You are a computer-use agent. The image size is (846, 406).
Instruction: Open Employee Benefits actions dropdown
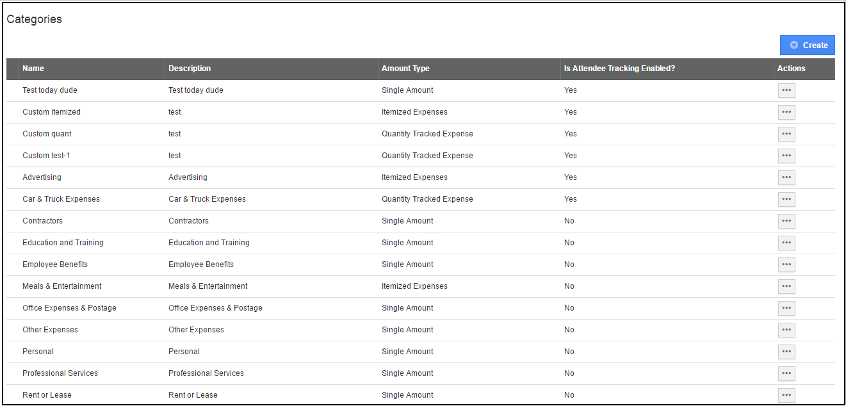coord(786,264)
